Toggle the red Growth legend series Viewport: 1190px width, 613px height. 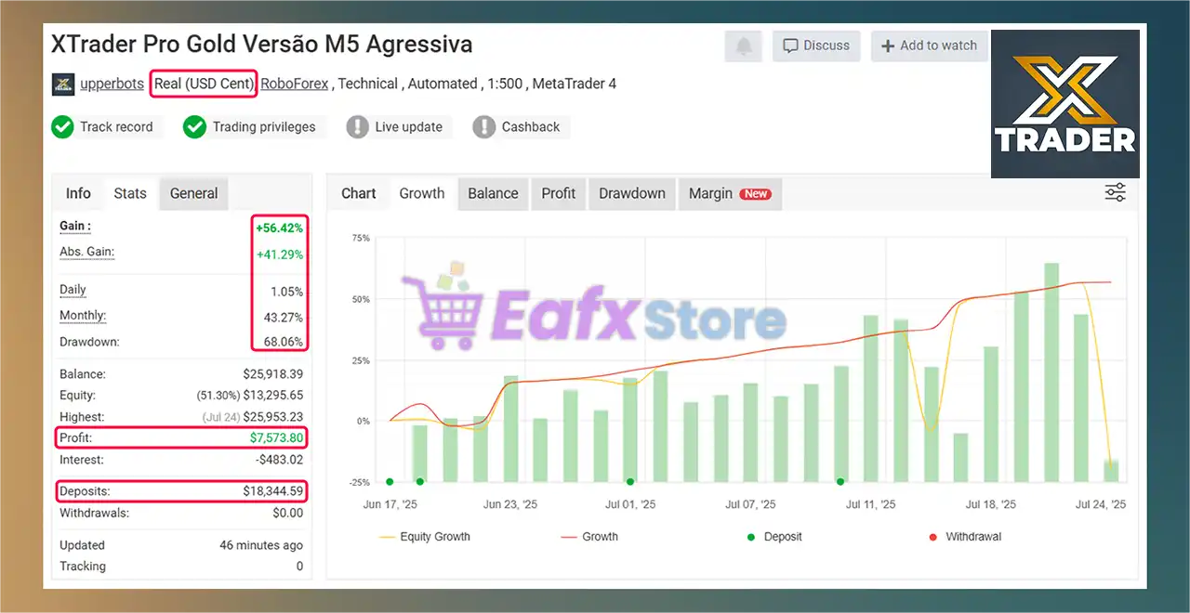(589, 537)
